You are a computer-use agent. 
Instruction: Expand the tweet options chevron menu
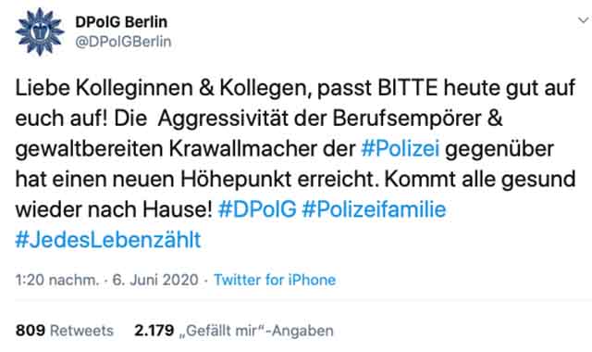(584, 20)
